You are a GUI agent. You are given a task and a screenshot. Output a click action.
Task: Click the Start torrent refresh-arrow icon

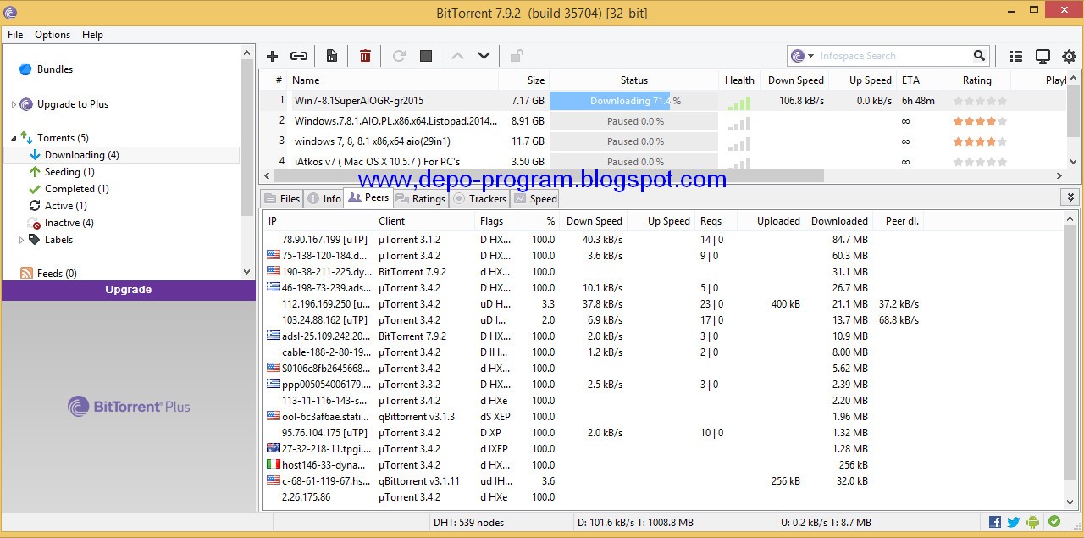399,56
